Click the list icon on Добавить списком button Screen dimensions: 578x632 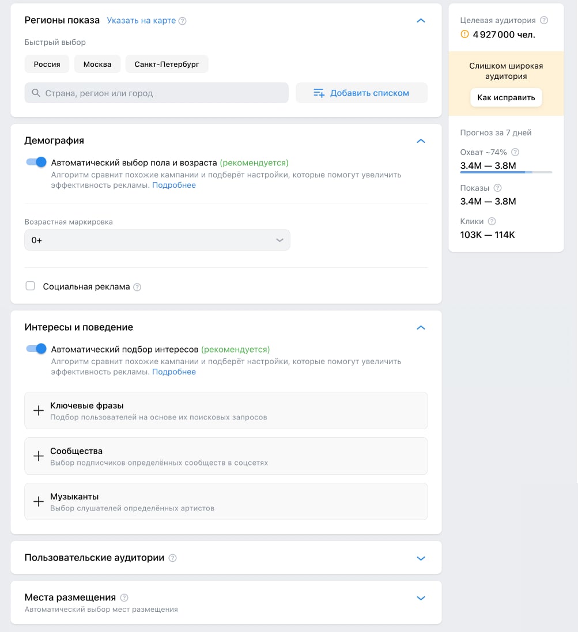click(x=319, y=92)
